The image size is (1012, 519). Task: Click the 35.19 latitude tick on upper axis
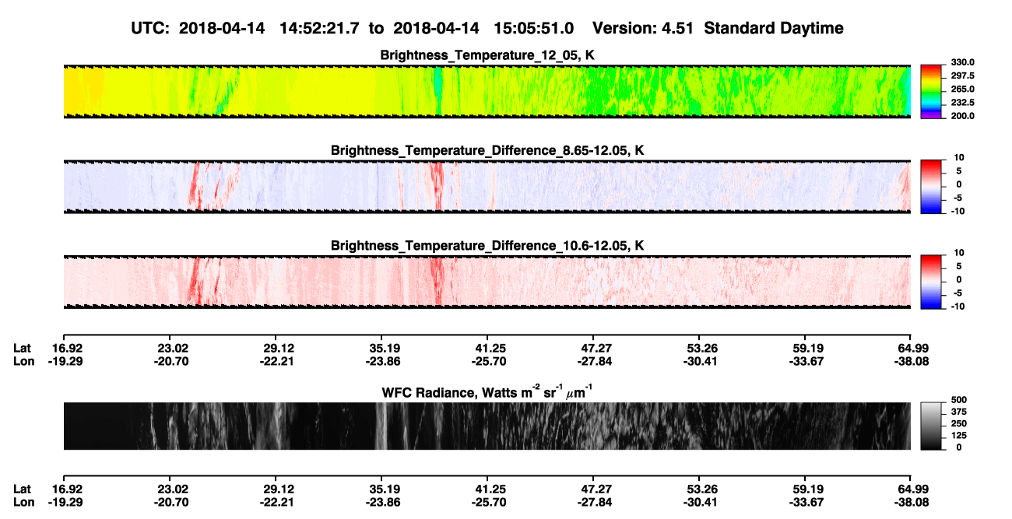(x=381, y=348)
